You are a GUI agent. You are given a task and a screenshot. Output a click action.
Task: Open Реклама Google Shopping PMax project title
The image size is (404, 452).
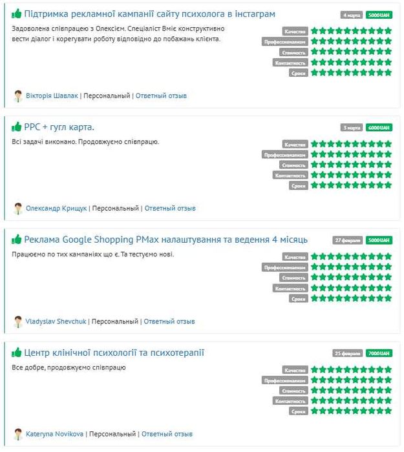165,240
